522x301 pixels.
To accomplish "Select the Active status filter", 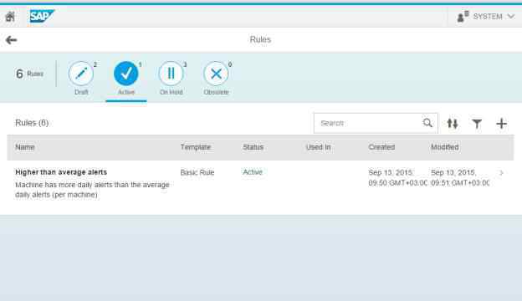I will (x=126, y=78).
